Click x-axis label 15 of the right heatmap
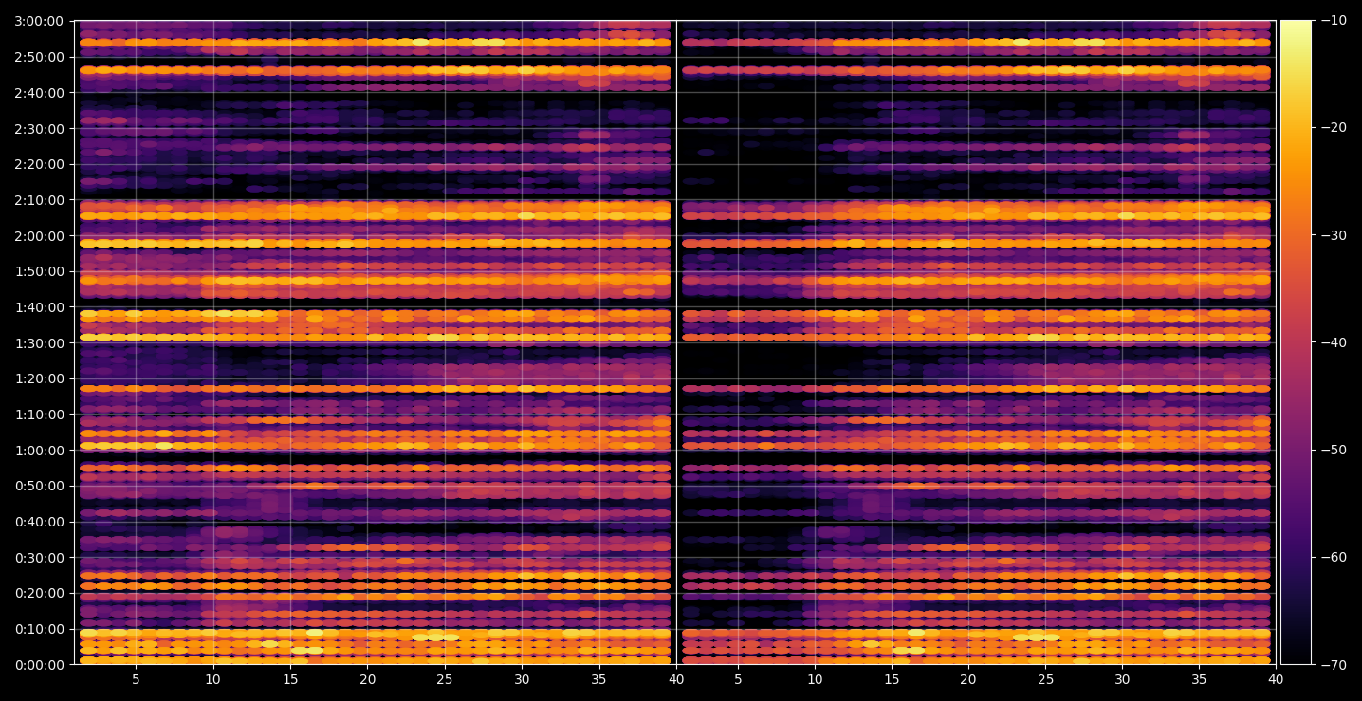The width and height of the screenshot is (1362, 701). (x=892, y=680)
